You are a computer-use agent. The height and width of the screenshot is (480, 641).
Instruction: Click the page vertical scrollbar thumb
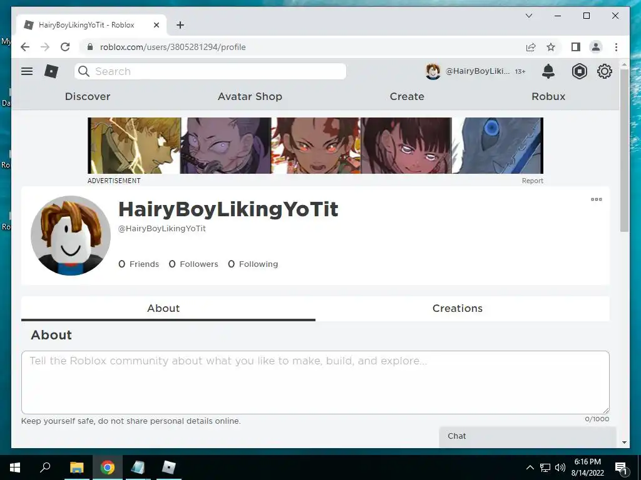click(x=624, y=150)
